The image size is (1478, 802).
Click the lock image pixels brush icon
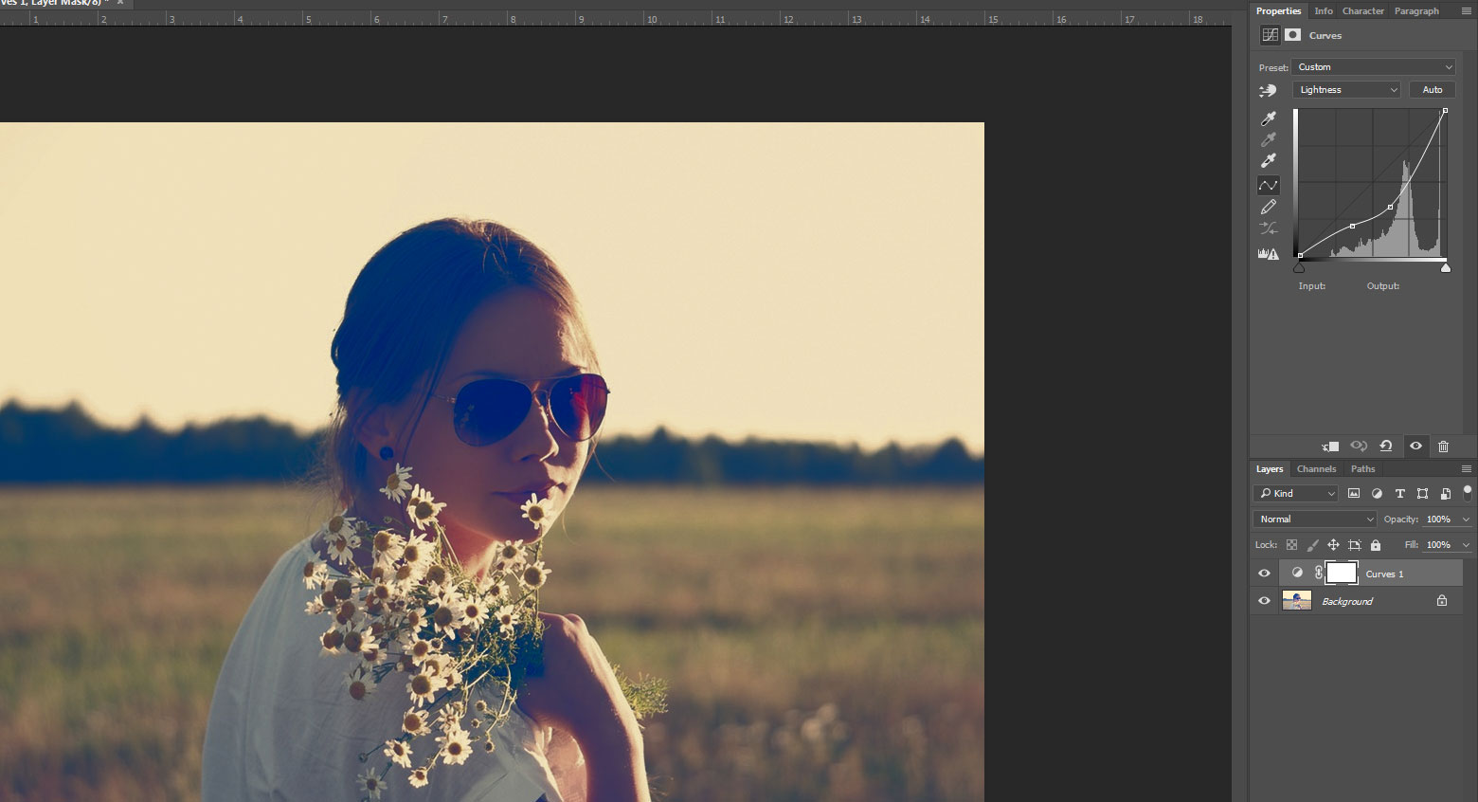(1312, 545)
